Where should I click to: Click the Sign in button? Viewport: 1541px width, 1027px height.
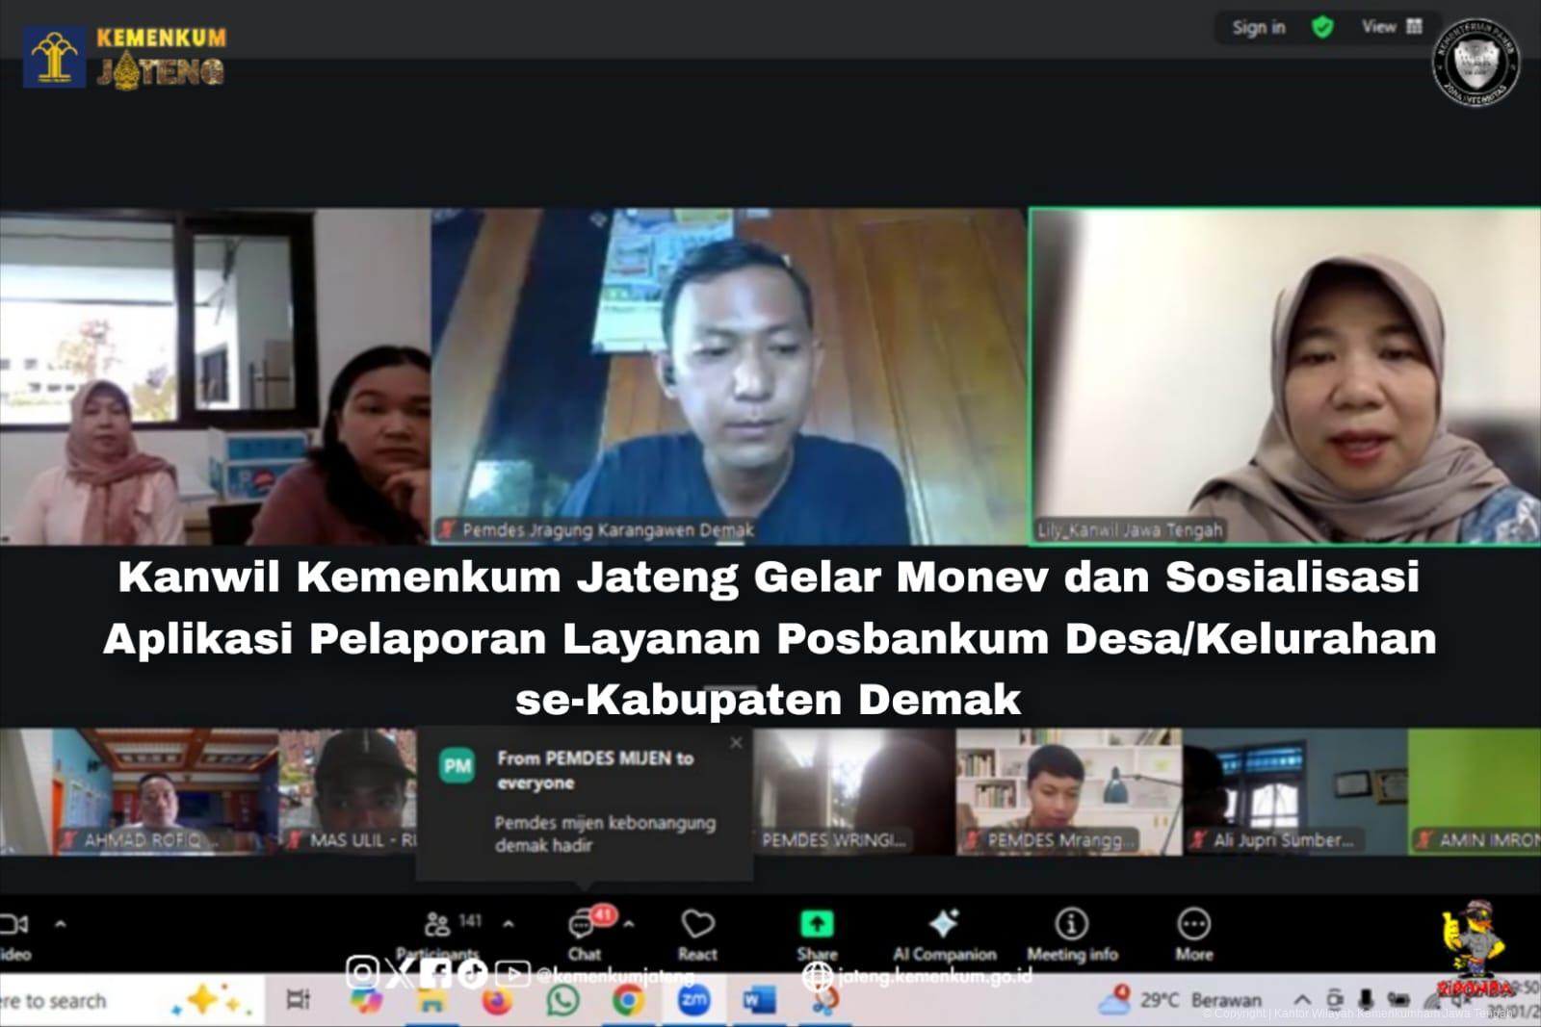[1257, 27]
